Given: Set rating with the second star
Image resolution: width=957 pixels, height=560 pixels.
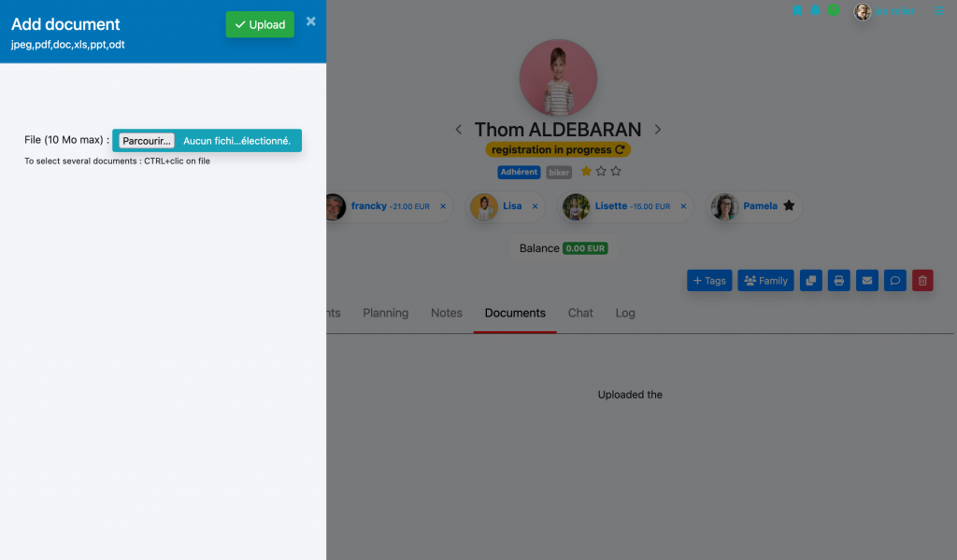Looking at the screenshot, I should (x=601, y=171).
